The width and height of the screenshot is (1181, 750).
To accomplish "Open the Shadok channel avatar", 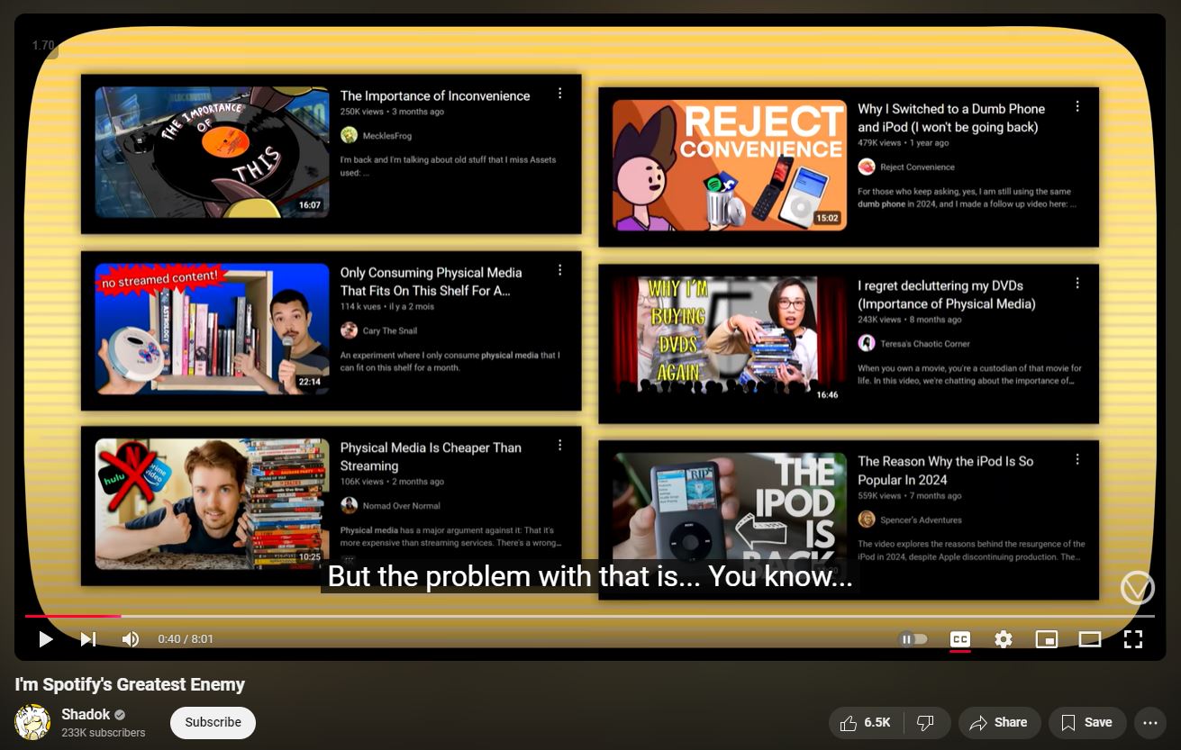I will (x=32, y=722).
